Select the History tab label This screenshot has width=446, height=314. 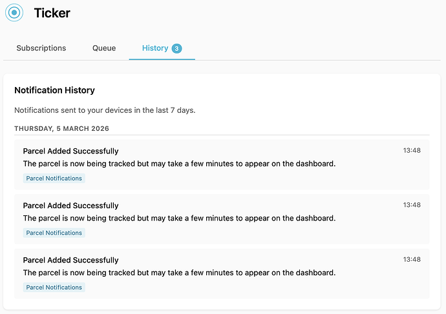(155, 48)
